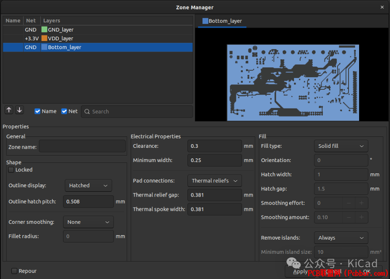Select the +3.3V VDD_layer zone row

click(98, 38)
